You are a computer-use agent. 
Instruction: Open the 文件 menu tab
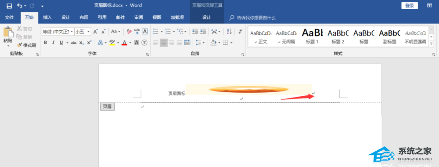click(x=9, y=18)
